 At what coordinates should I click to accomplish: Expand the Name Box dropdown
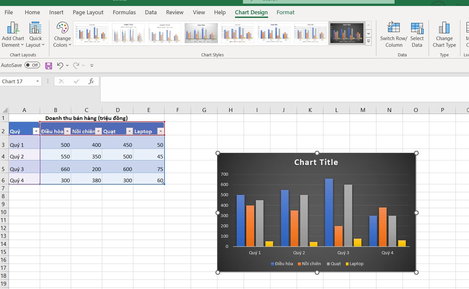(x=38, y=81)
